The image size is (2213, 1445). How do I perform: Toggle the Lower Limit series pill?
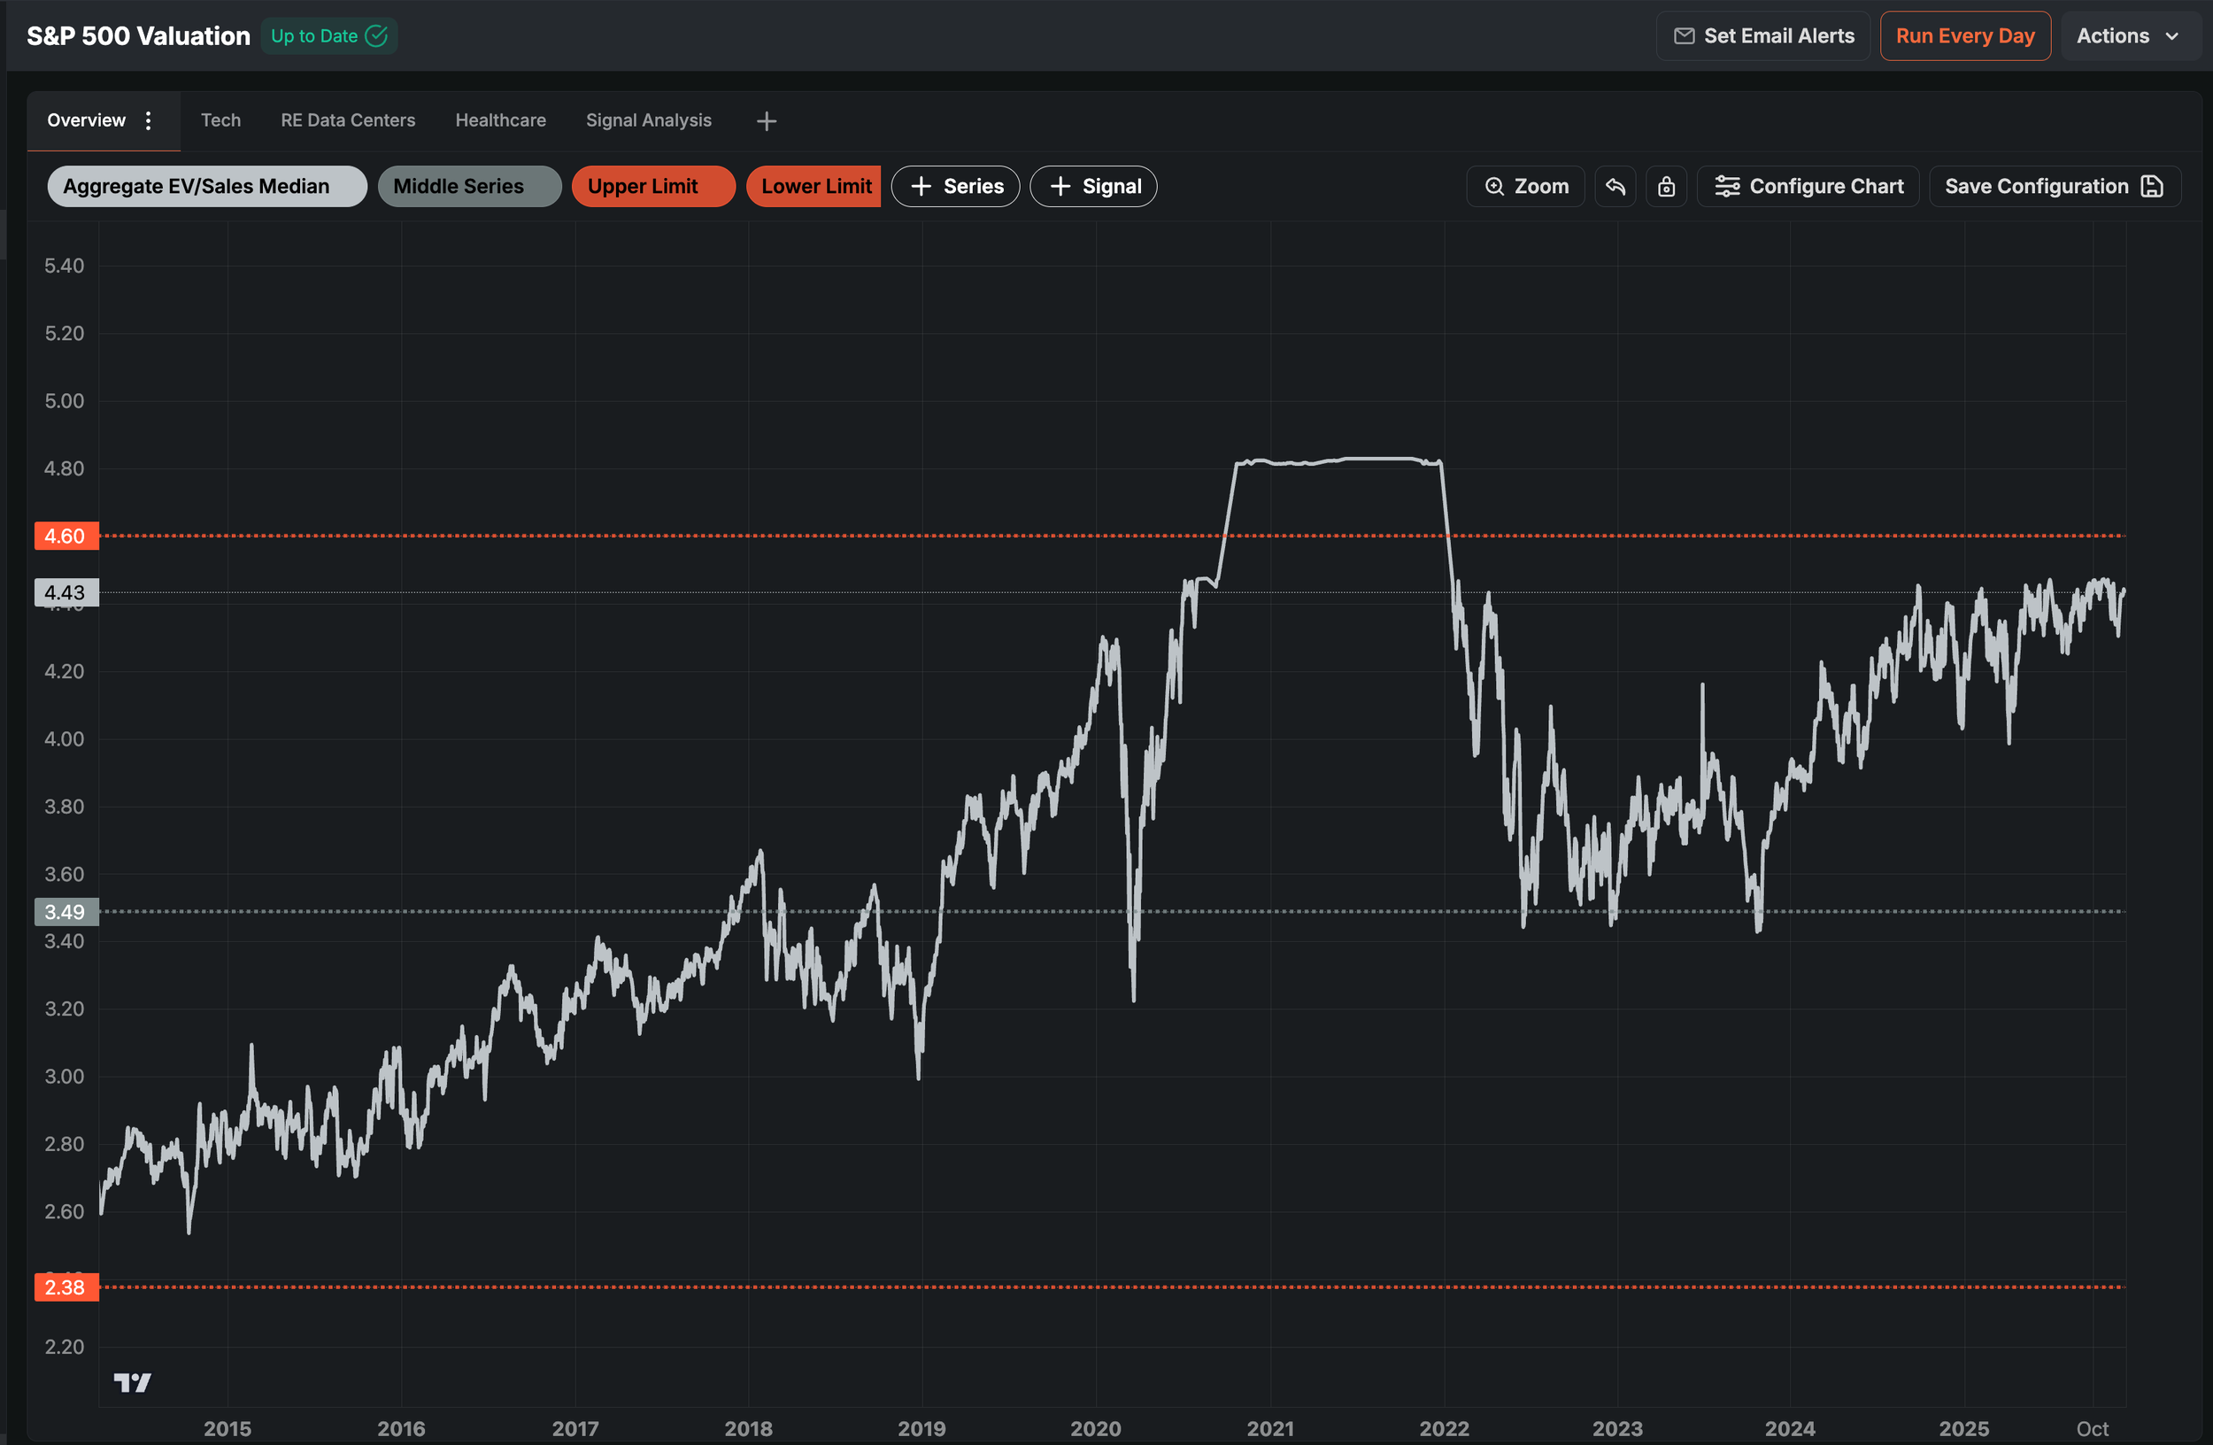pyautogui.click(x=813, y=186)
